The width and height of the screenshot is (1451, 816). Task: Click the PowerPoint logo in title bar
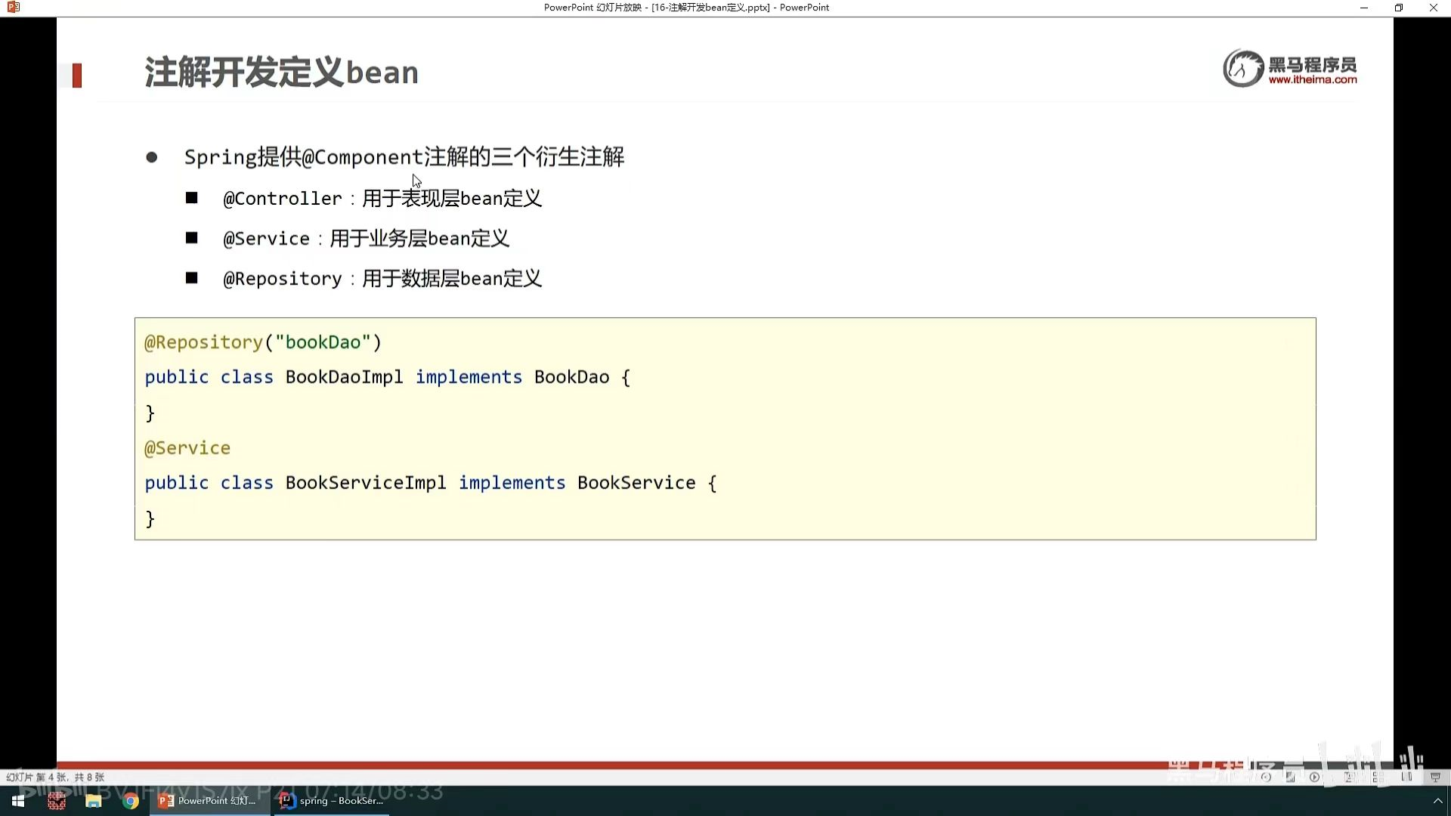(x=13, y=8)
